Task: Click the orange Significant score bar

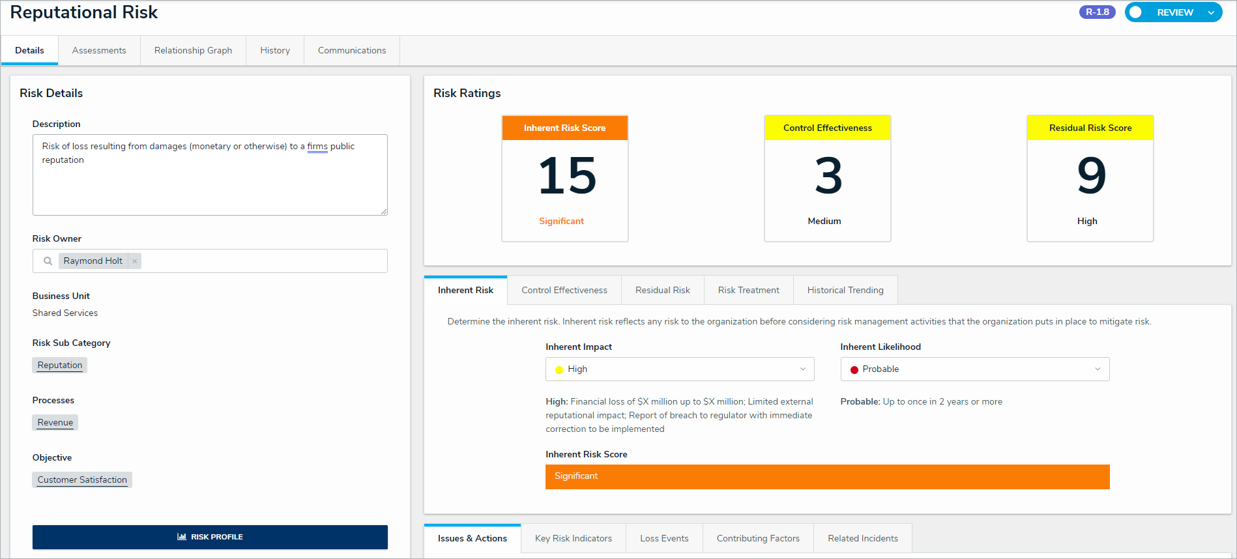Action: coord(827,476)
